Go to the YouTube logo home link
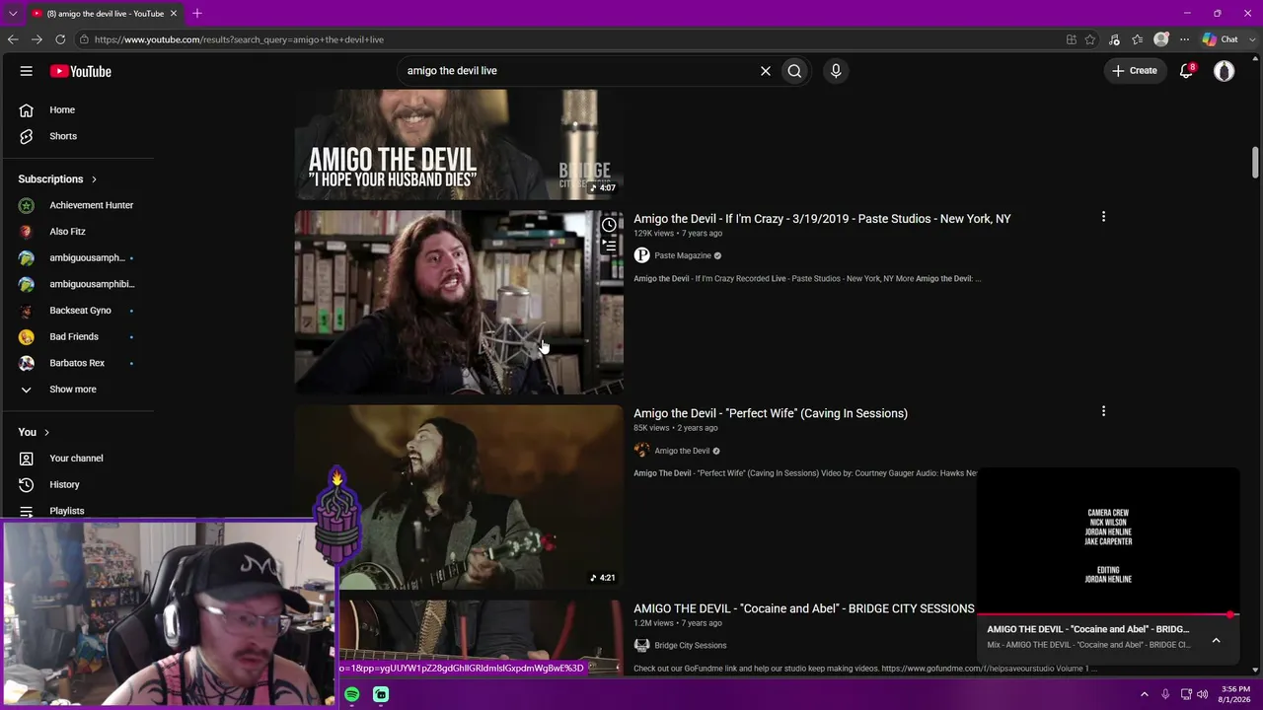 [81, 71]
